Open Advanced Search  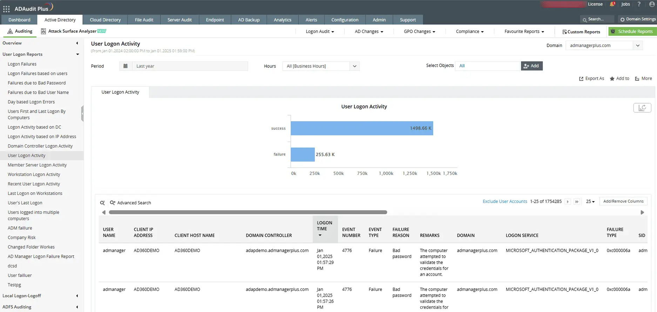(x=130, y=203)
